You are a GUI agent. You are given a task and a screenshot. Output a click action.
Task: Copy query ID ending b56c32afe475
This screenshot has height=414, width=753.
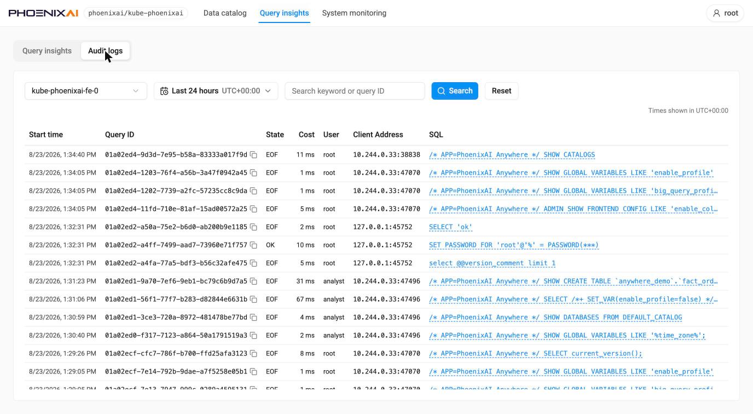point(254,263)
